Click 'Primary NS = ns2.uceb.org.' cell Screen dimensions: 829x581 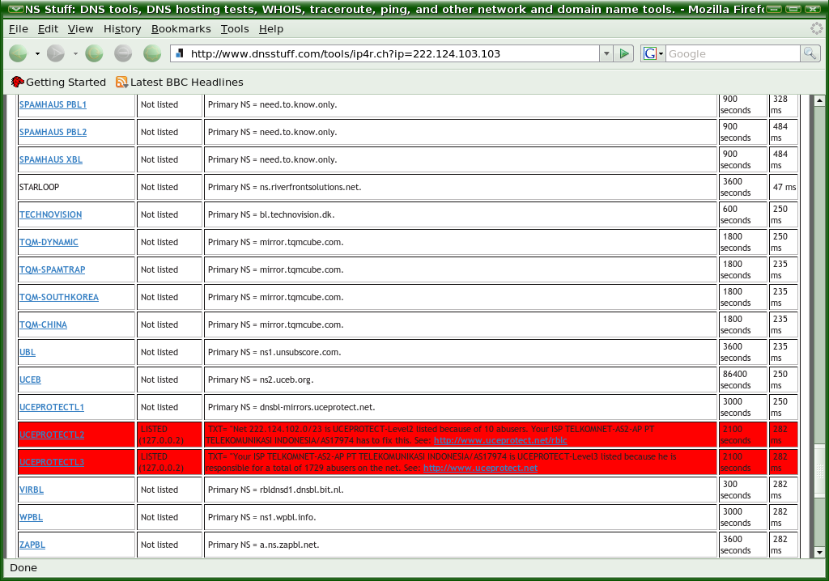tap(461, 380)
